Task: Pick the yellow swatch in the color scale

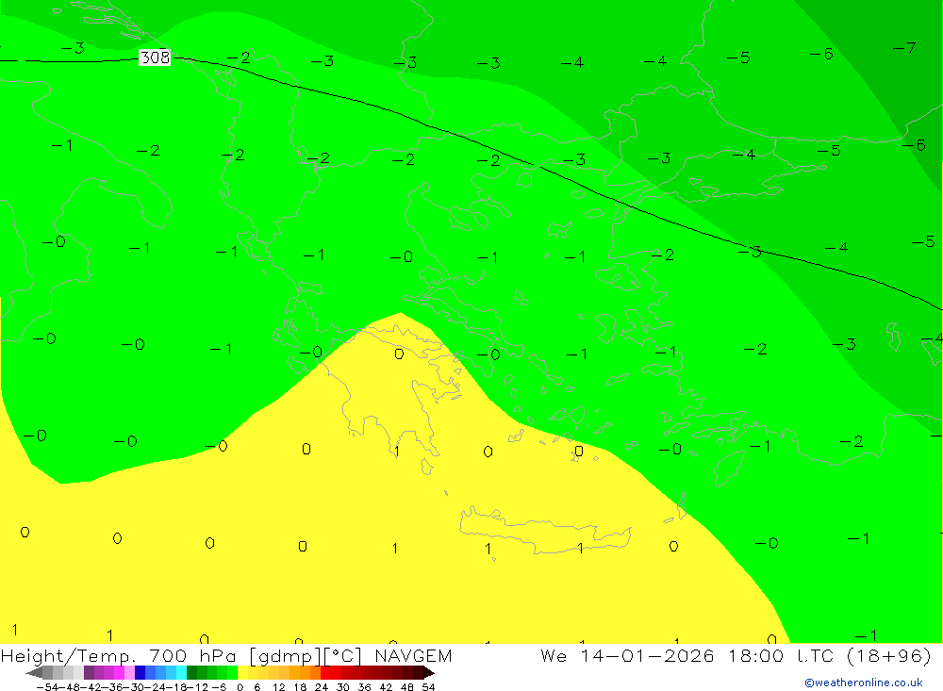Action: point(243,673)
